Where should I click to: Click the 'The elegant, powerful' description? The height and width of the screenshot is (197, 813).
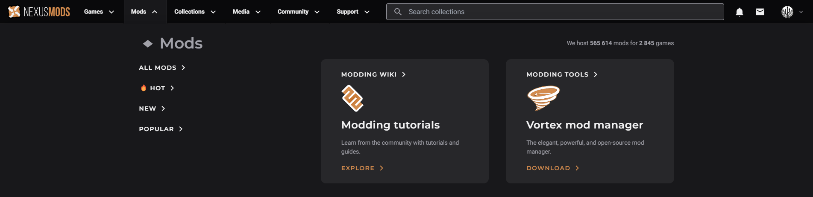click(585, 147)
